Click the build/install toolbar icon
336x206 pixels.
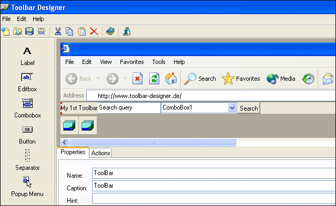coord(127,31)
